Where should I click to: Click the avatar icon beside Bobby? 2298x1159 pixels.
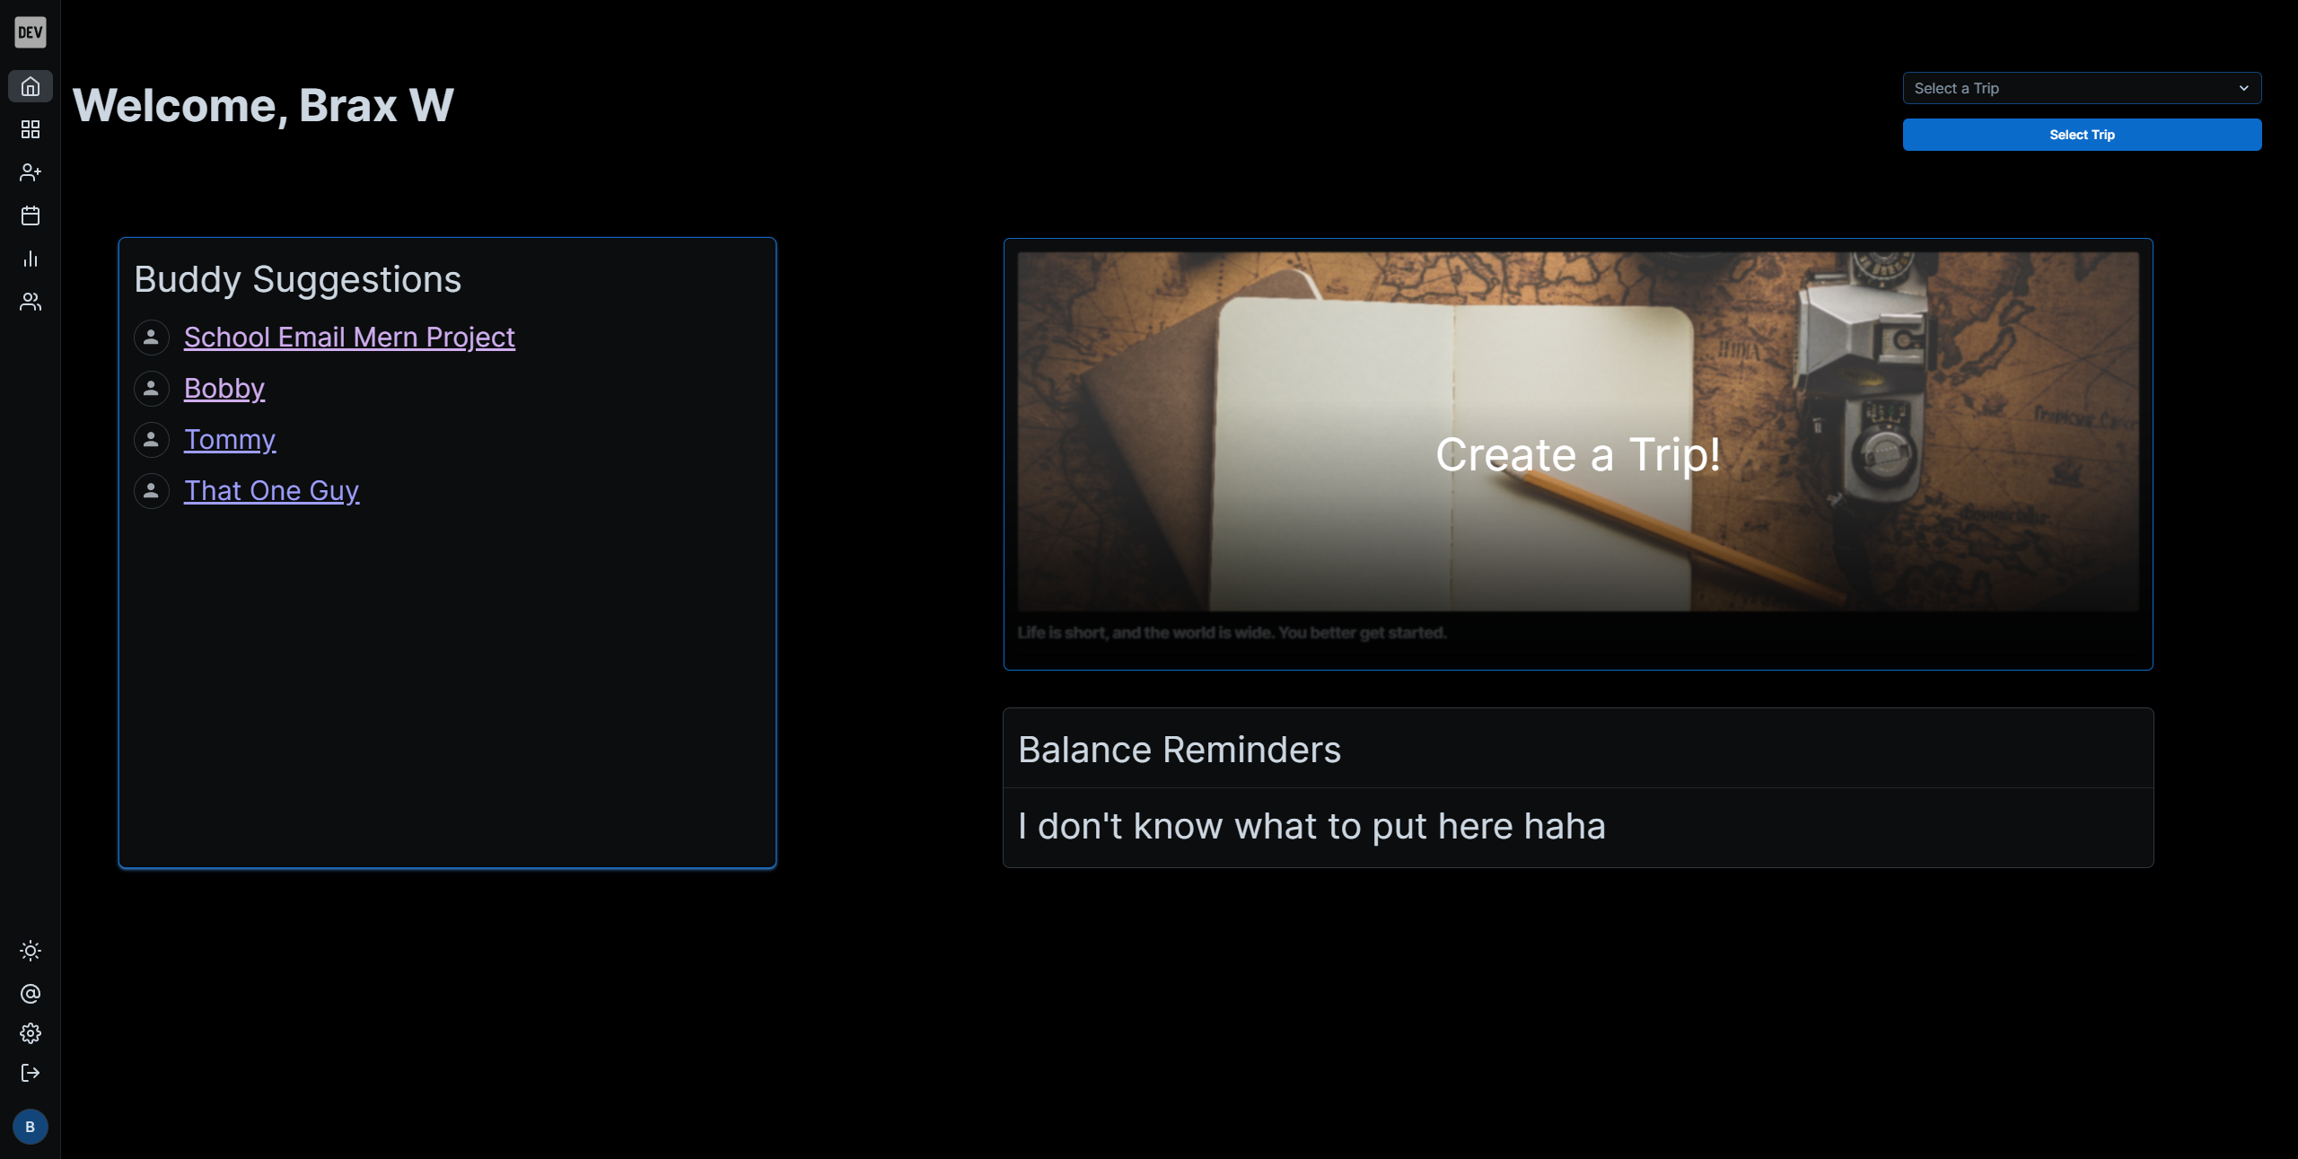pos(152,389)
